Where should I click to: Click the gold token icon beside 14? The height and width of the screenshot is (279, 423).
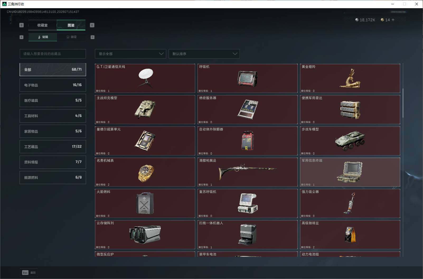382,20
